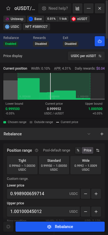Viewport: 108px width, 235px height.
Task: Click the Exit Disabled status badge
Action: tap(71, 44)
